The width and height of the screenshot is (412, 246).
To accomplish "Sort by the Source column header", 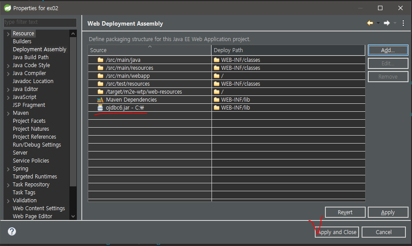I will 150,50.
